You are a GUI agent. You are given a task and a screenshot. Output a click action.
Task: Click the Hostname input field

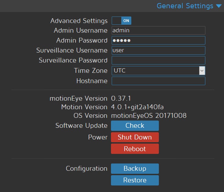tap(158, 81)
